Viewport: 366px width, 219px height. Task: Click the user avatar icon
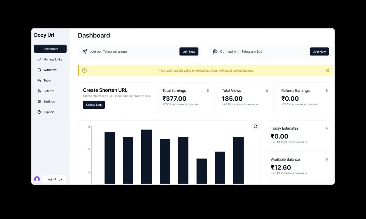click(37, 179)
